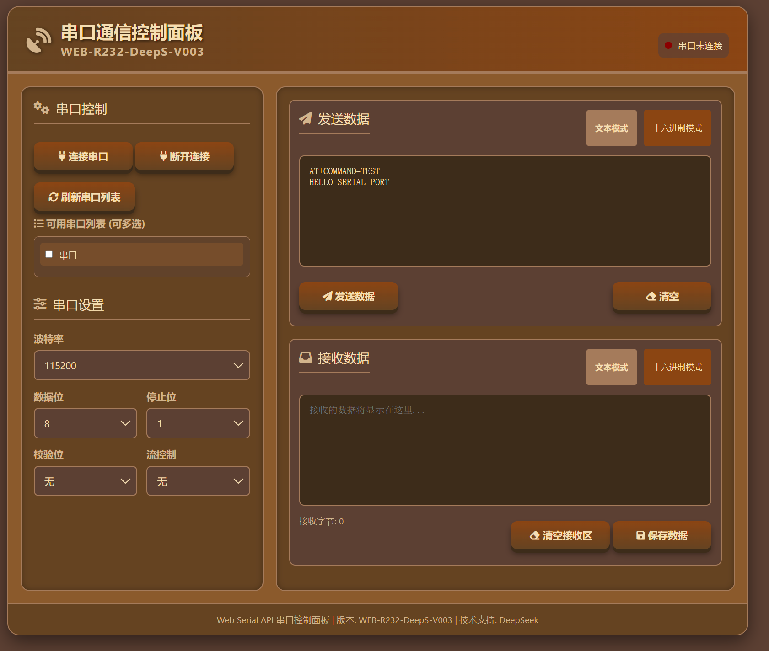Click inside the send data text area
Viewport: 769px width, 651px height.
(505, 211)
